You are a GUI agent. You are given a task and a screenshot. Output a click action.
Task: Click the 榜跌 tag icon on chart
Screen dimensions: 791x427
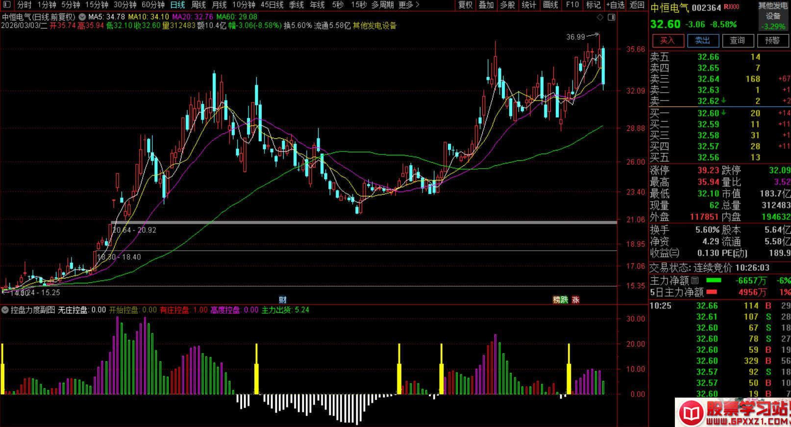coord(560,300)
